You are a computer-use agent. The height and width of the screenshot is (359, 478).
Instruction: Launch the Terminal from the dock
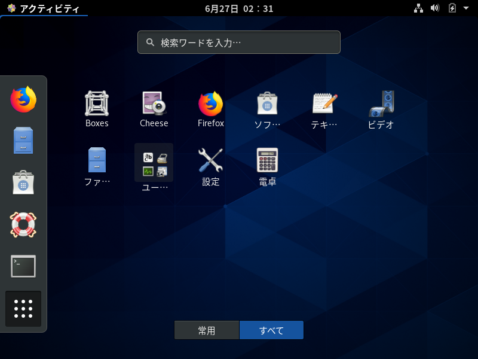[x=23, y=266]
